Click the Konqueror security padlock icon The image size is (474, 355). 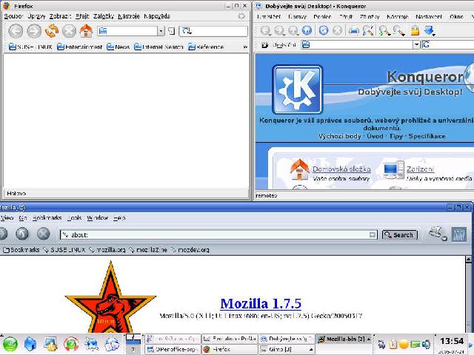point(415,30)
